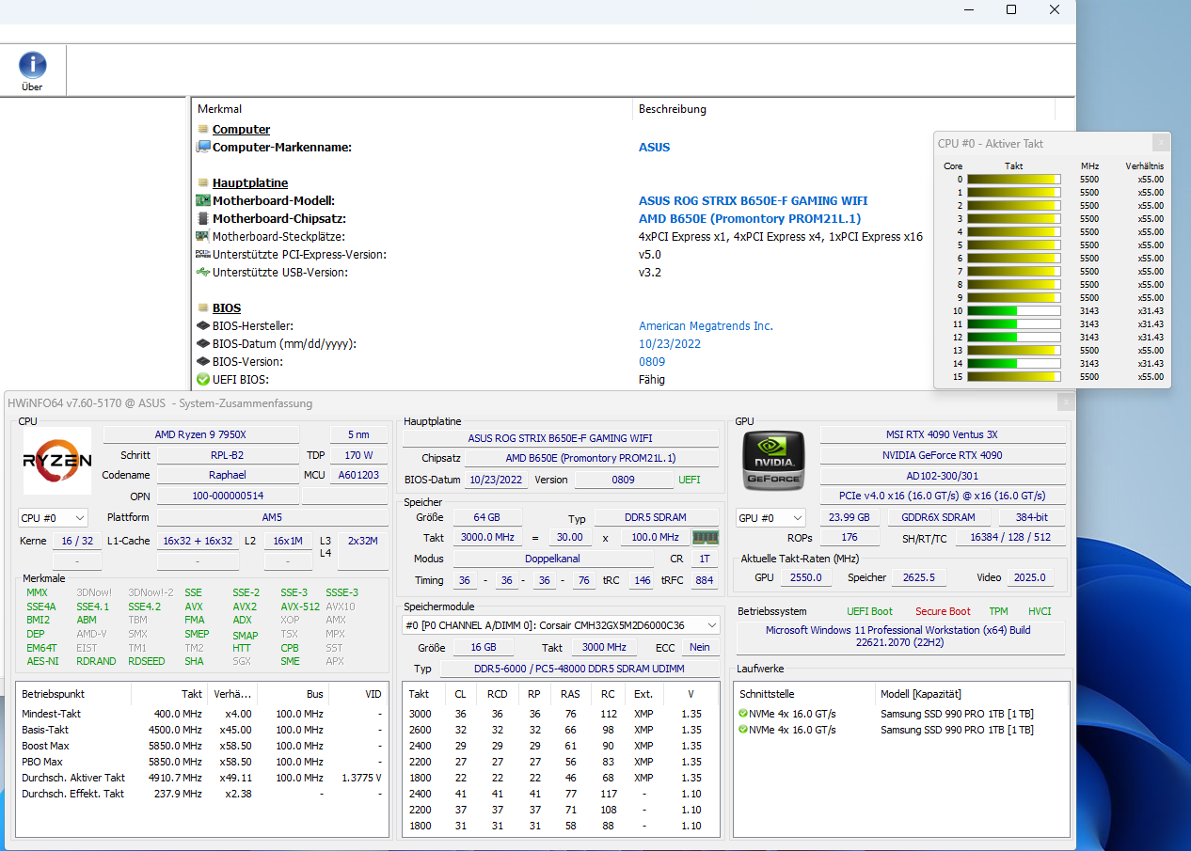Viewport: 1191px width, 851px height.
Task: Click the blue BIOS date 10/23/2022 in list
Action: [670, 343]
